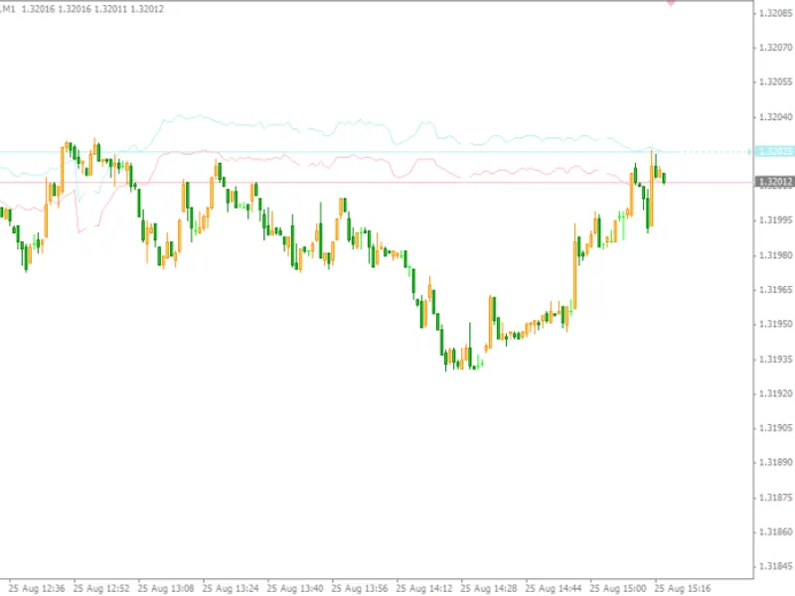This screenshot has height=596, width=795.
Task: Click the 1.31920 price axis label
Action: point(776,393)
